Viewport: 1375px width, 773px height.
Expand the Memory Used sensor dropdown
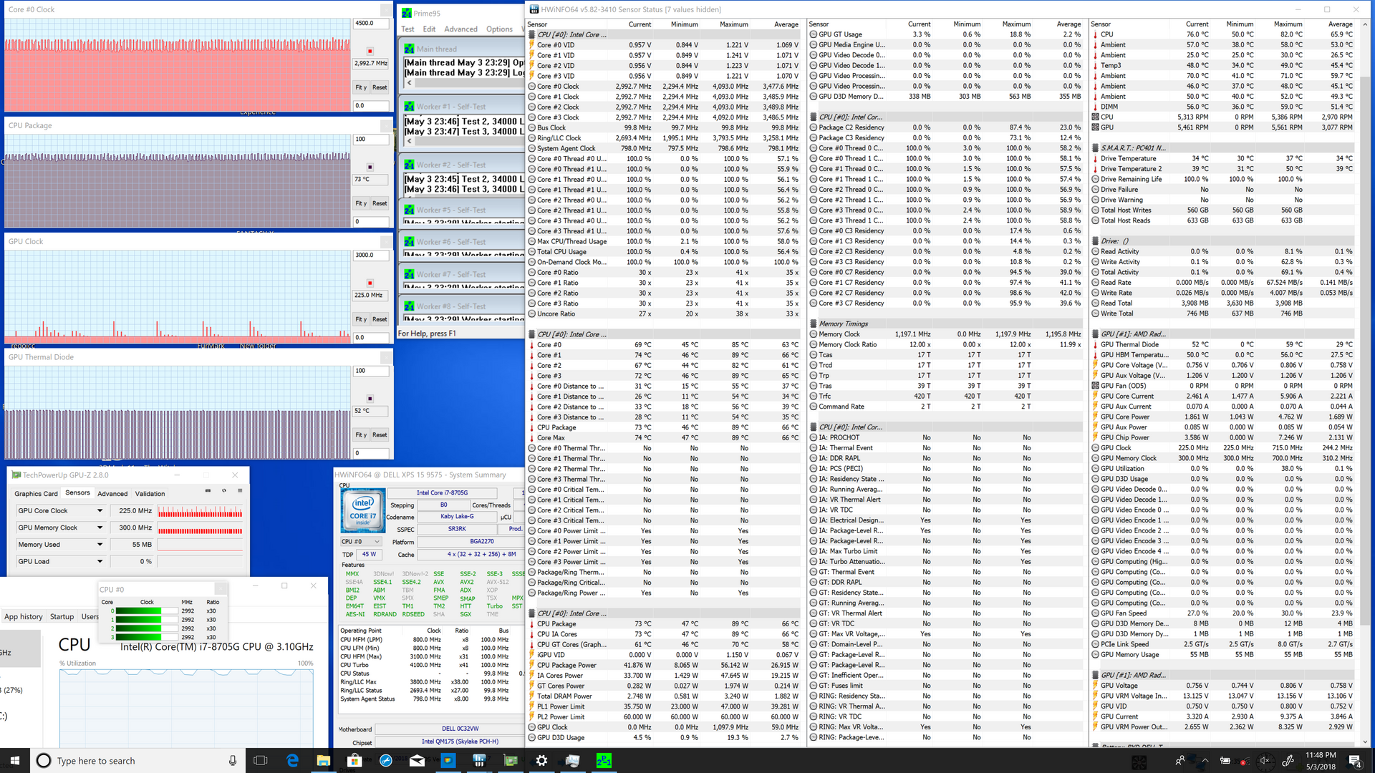100,545
